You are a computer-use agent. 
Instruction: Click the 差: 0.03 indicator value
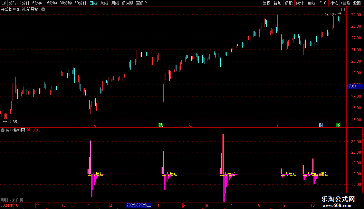coord(34,130)
